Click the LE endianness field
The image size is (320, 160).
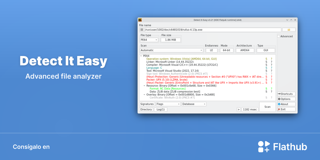point(212,50)
